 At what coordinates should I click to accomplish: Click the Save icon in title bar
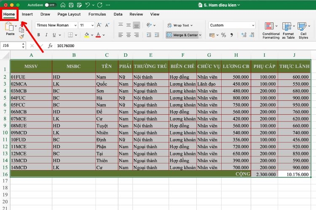pyautogui.click(x=71, y=5)
